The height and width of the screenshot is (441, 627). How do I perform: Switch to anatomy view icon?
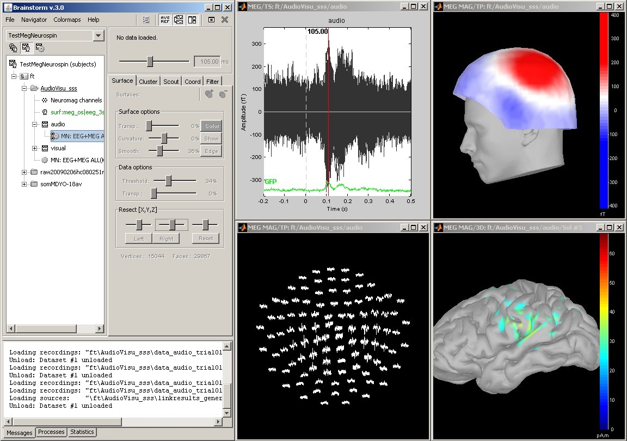pos(13,48)
